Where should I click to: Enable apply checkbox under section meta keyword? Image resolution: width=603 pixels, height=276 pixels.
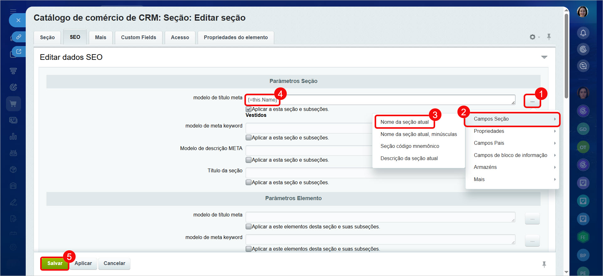click(248, 138)
